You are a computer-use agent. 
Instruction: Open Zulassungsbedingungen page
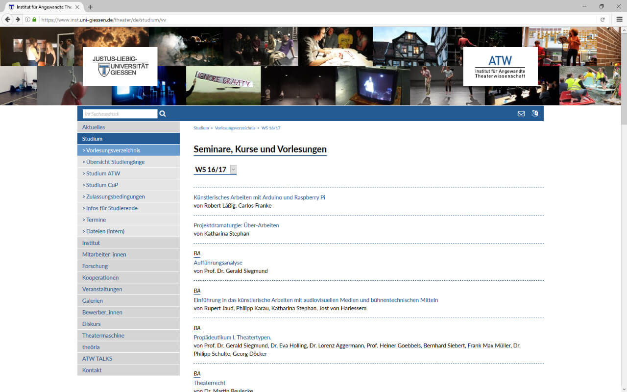(128, 196)
